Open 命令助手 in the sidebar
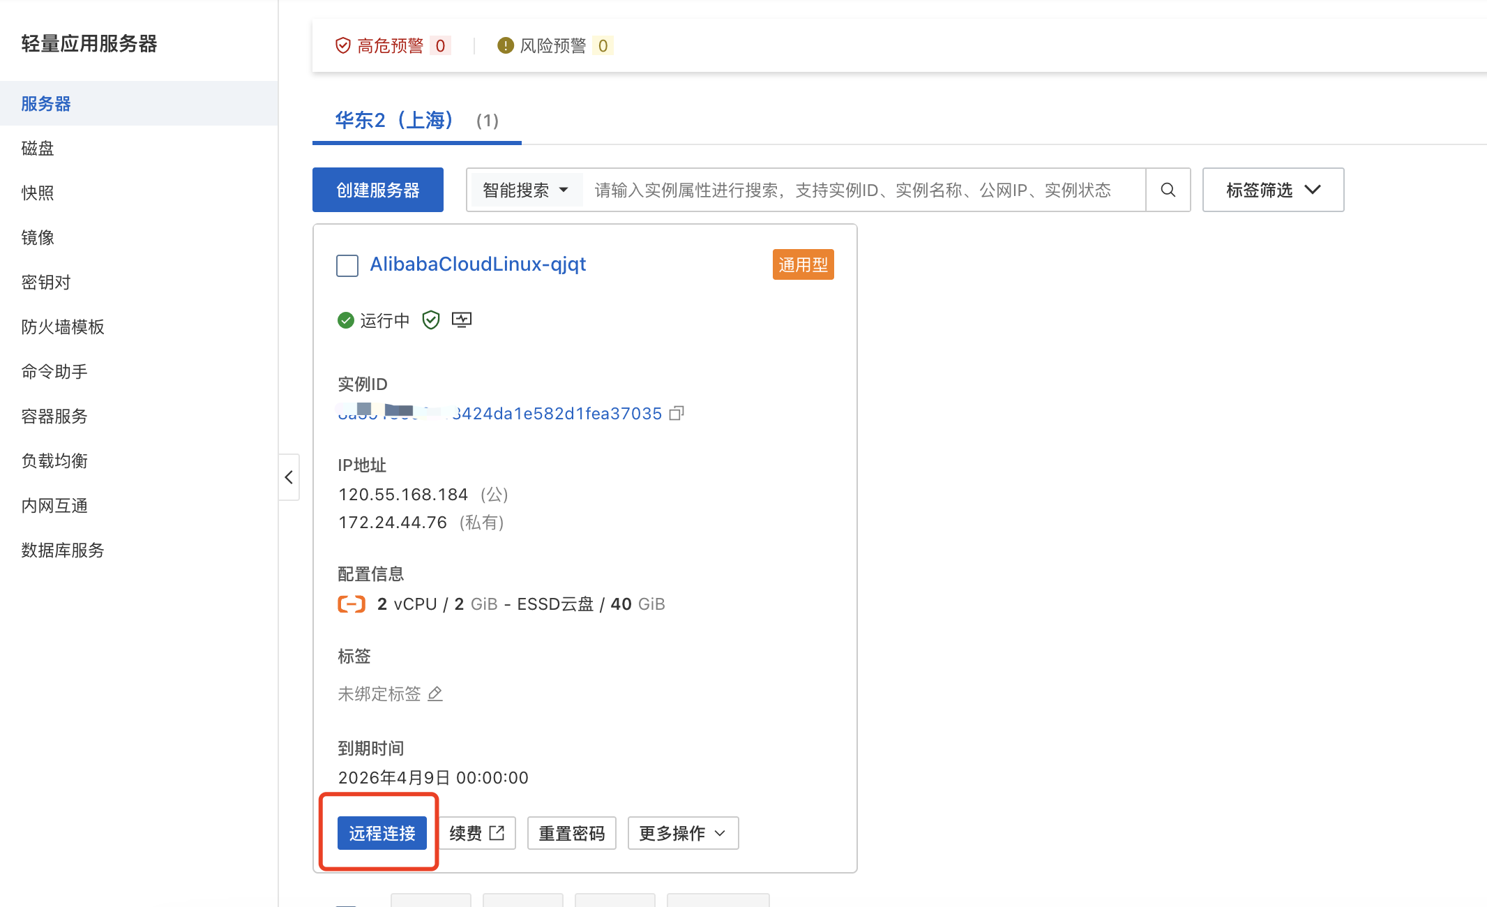This screenshot has width=1487, height=907. coord(139,372)
